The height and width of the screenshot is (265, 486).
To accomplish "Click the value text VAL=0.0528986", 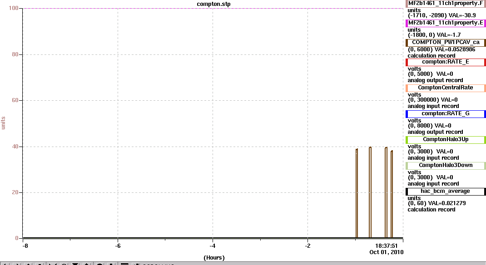I will (x=455, y=49).
